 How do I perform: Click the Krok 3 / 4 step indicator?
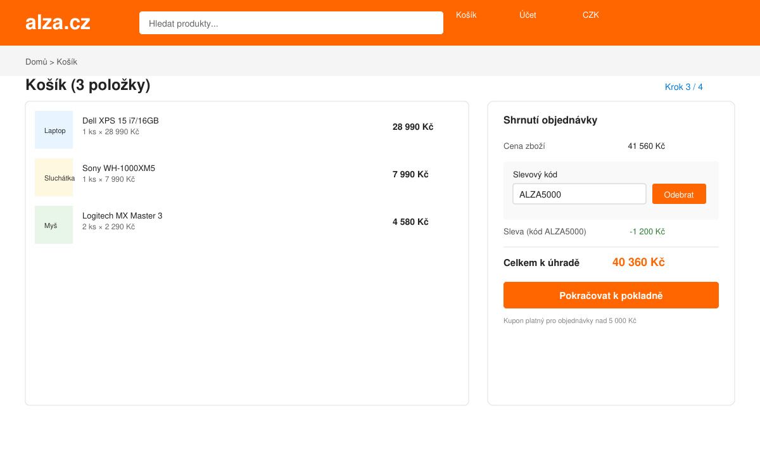coord(684,87)
